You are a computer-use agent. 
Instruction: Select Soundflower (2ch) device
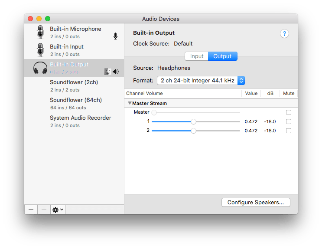[x=74, y=86]
